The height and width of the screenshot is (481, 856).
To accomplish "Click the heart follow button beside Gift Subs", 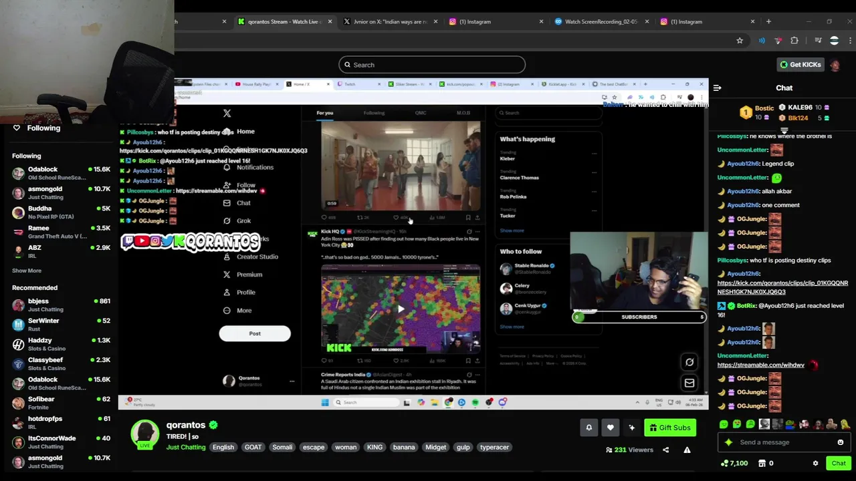I will pos(610,428).
